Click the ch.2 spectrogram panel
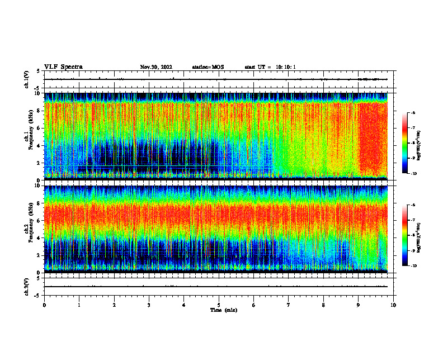The image size is (443, 342). point(215,229)
